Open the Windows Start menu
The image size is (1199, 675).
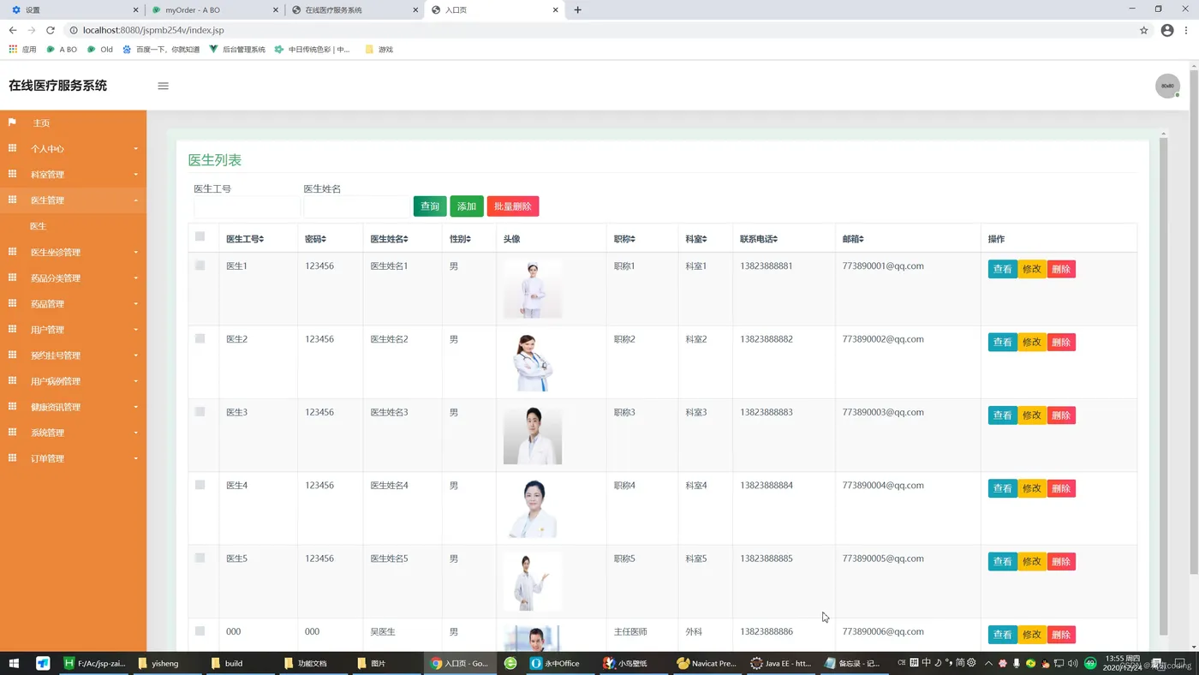coord(14,663)
